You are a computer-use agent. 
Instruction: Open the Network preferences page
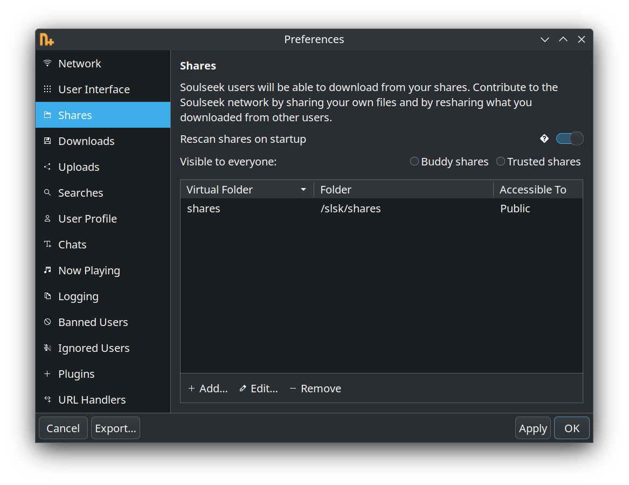click(x=103, y=64)
